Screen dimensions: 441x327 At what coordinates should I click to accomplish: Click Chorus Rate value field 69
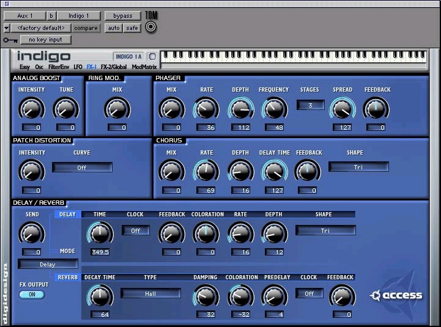(x=206, y=190)
